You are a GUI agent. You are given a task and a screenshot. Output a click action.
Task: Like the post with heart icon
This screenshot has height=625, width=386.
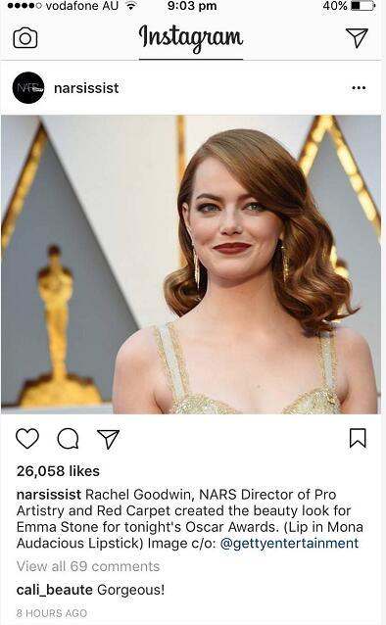pyautogui.click(x=27, y=439)
